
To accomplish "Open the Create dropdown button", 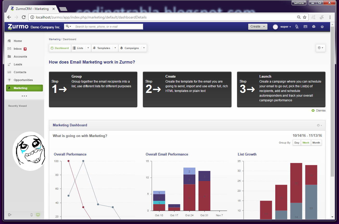I will coord(258,27).
